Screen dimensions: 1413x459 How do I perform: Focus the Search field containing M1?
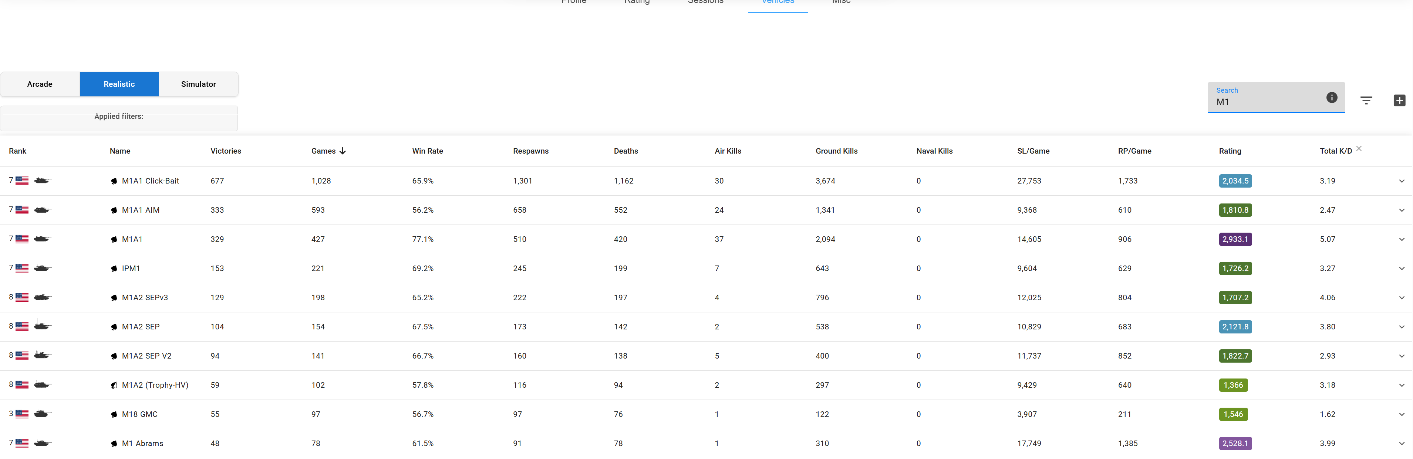point(1277,97)
